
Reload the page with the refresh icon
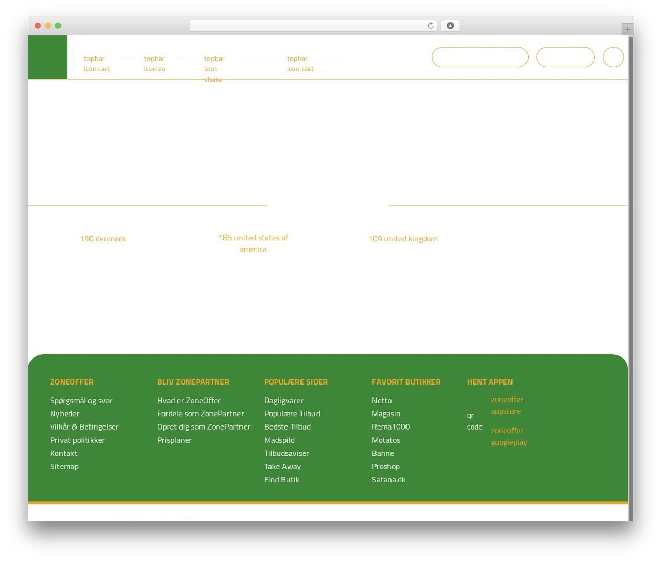pyautogui.click(x=430, y=26)
